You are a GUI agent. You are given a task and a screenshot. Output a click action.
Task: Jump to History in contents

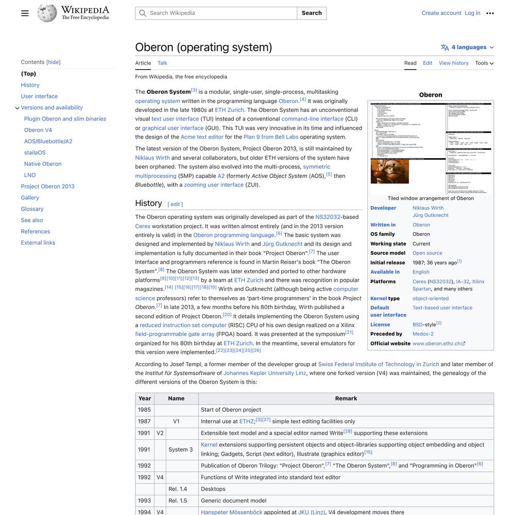point(30,85)
